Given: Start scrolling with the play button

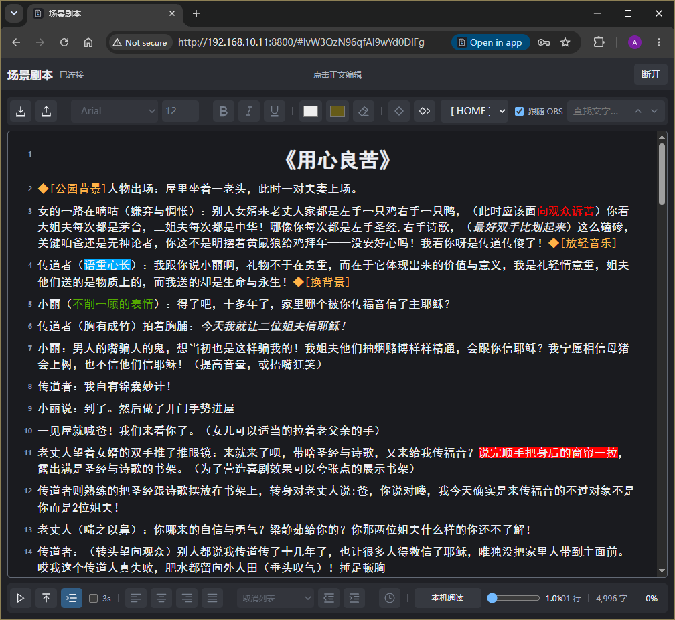Looking at the screenshot, I should (20, 598).
